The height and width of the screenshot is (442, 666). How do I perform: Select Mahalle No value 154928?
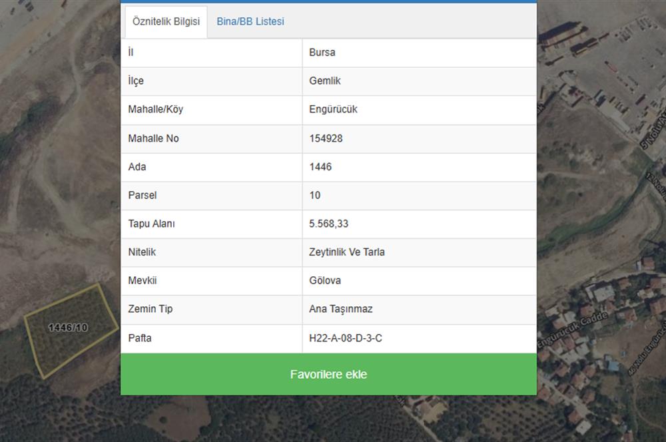click(326, 138)
